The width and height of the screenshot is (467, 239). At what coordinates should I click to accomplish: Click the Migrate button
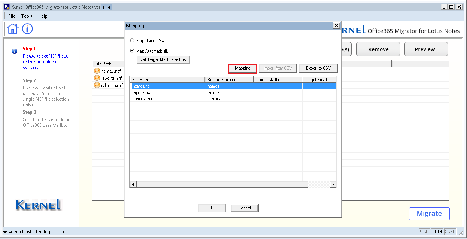(429, 214)
